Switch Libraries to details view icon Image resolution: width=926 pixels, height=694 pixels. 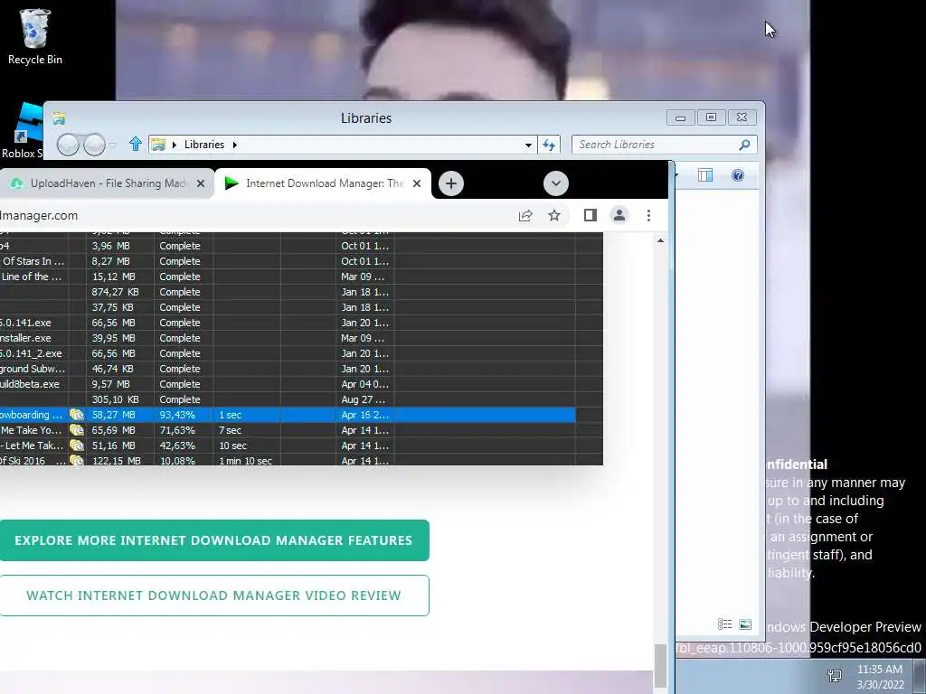[724, 624]
